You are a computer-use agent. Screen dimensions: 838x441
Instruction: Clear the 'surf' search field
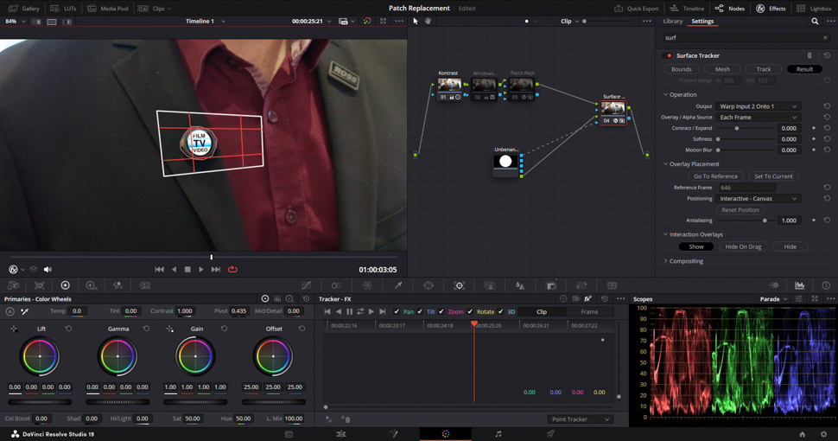(825, 38)
